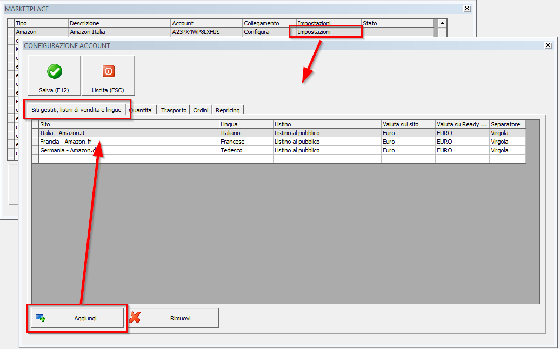Click the monitor-plus icon on Aggiungi

click(x=41, y=318)
